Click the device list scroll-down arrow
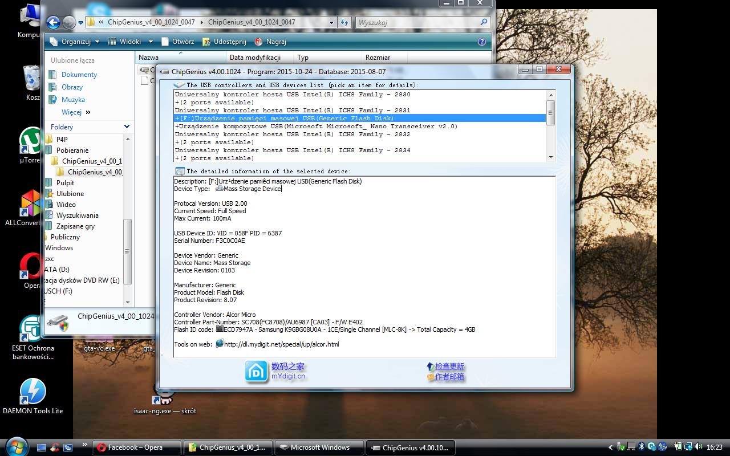730x456 pixels. click(x=550, y=157)
